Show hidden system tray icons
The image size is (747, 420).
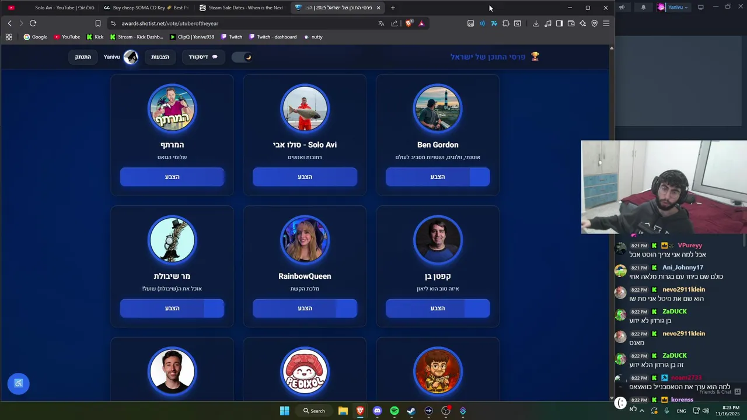pyautogui.click(x=642, y=411)
